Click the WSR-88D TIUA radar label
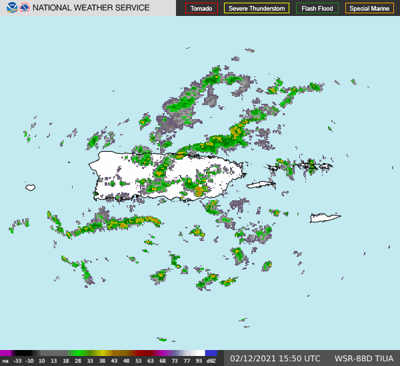The width and height of the screenshot is (400, 366). pos(363,358)
